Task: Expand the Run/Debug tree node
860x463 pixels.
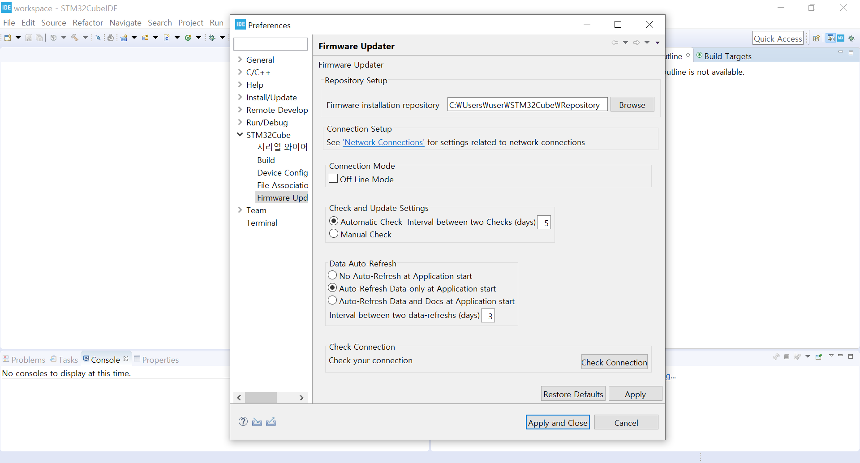Action: pyautogui.click(x=240, y=122)
